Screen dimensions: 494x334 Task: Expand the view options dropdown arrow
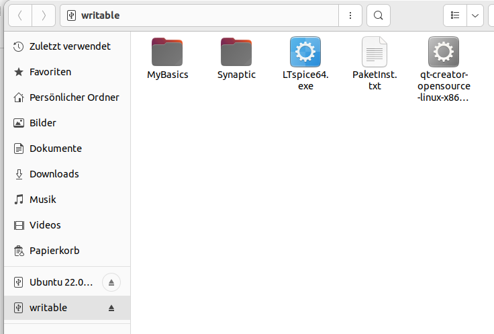(x=475, y=15)
